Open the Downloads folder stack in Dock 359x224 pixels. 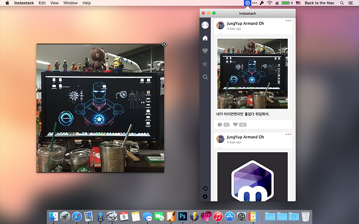(x=294, y=217)
